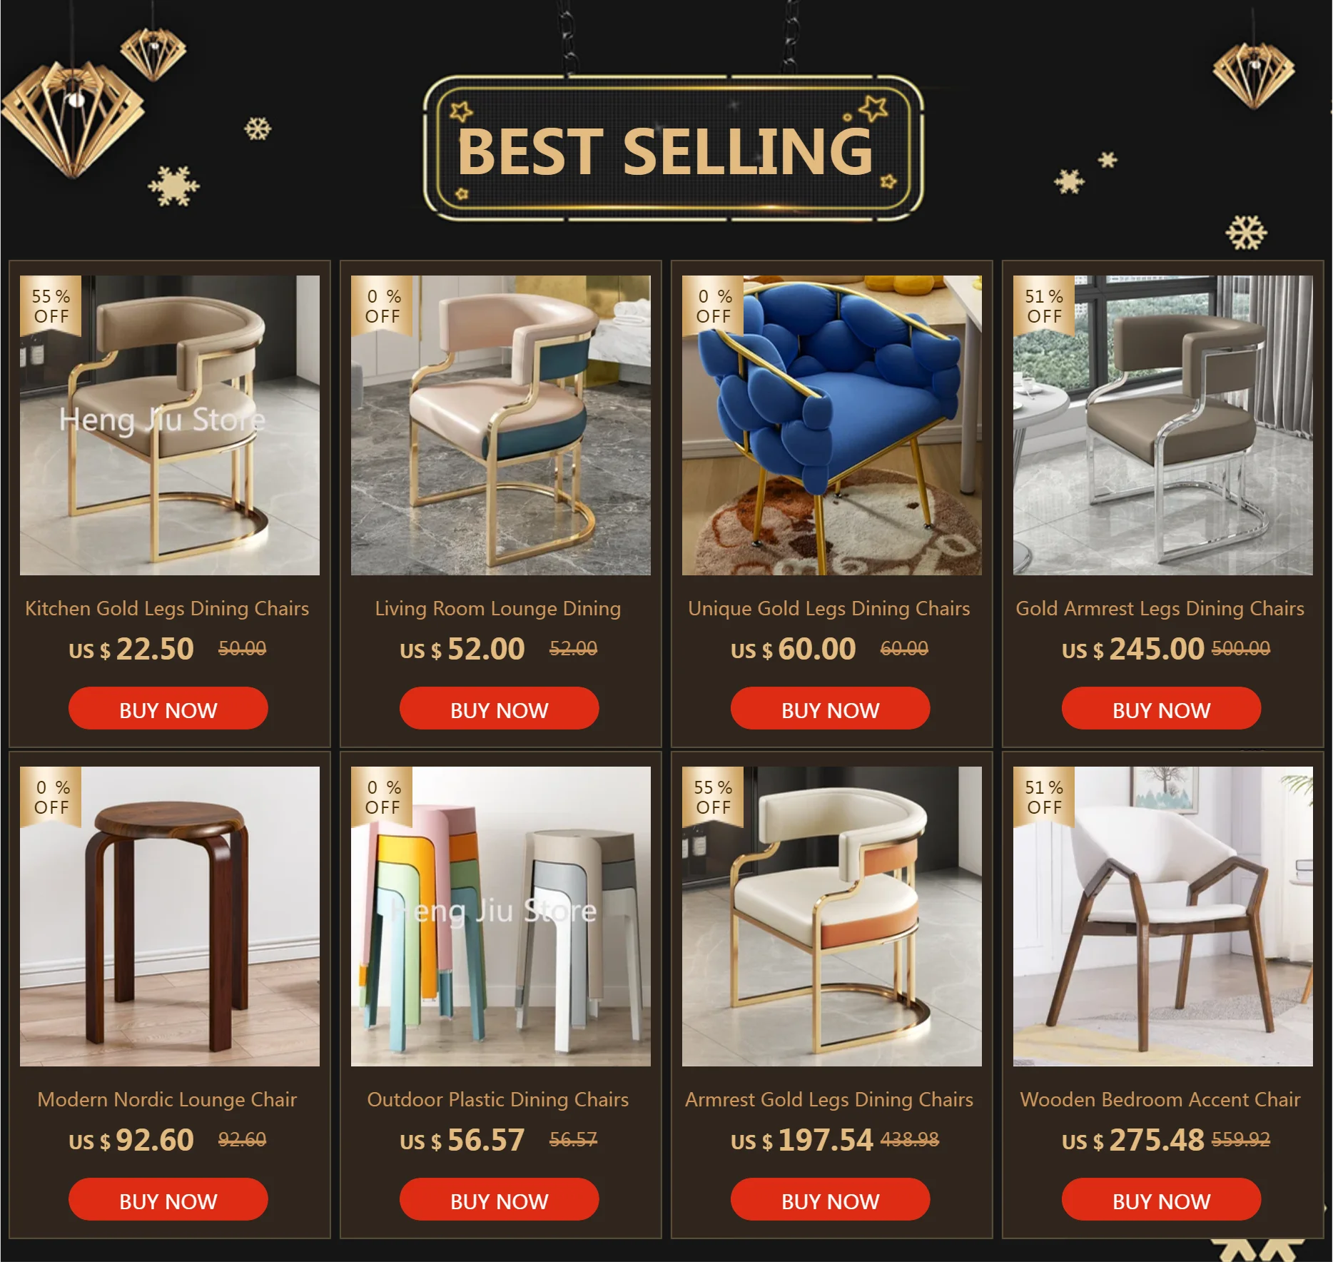Open the Armrest Gold Legs Dining Chairs title

pos(829,1100)
